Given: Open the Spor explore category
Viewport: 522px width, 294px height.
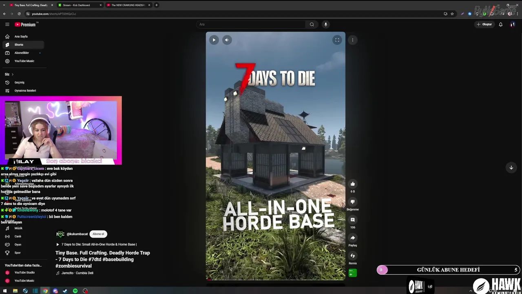Looking at the screenshot, I should [23, 253].
